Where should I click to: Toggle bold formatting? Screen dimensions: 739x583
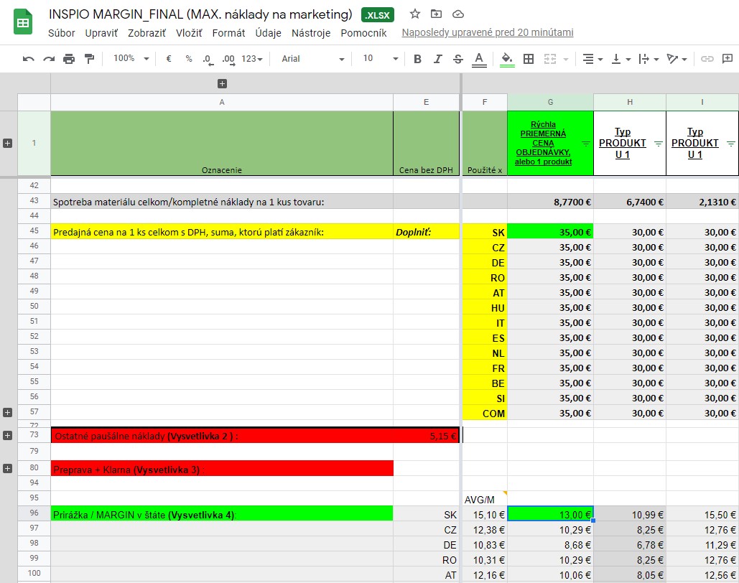[417, 59]
